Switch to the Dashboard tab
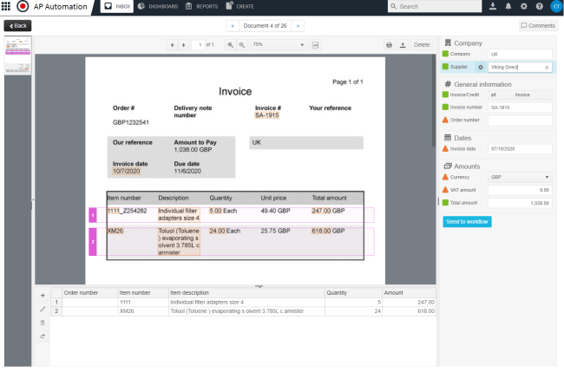The height and width of the screenshot is (372, 564). [158, 6]
